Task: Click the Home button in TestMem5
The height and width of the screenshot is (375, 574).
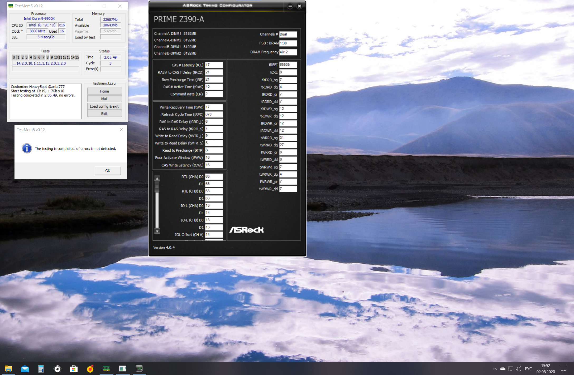Action: click(104, 91)
